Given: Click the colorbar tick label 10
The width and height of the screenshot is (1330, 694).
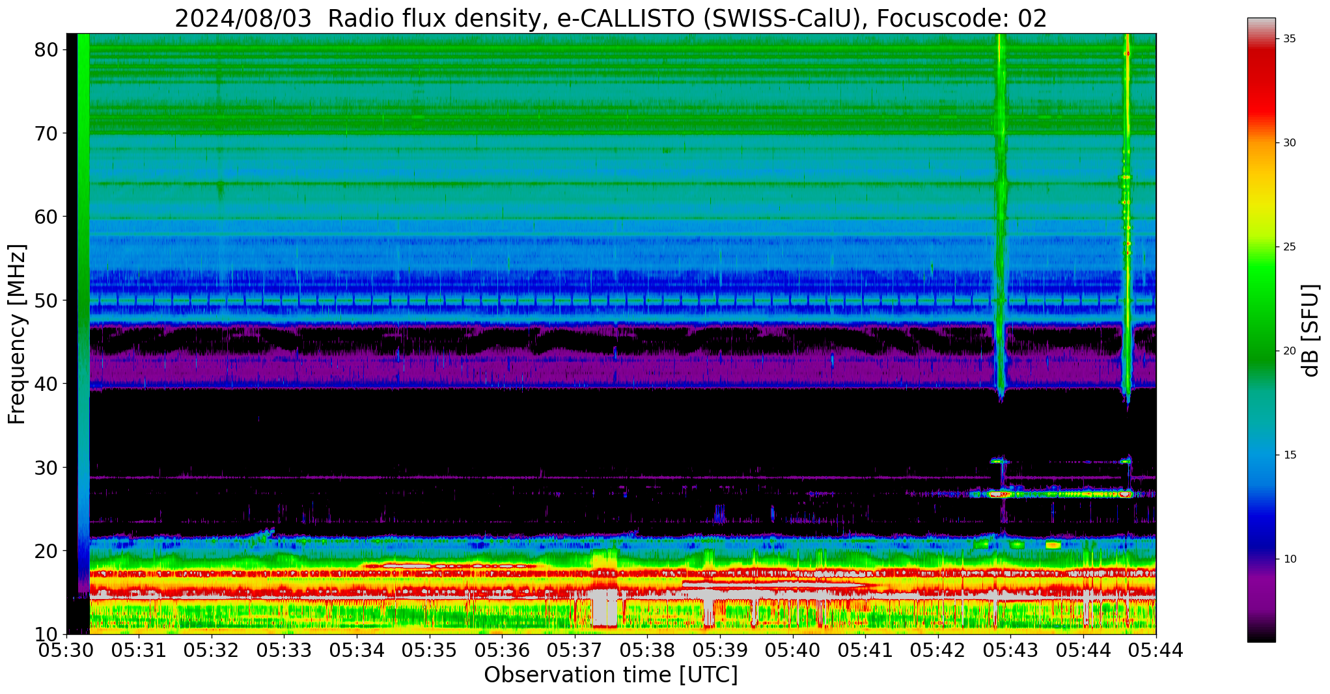Looking at the screenshot, I should point(1290,559).
